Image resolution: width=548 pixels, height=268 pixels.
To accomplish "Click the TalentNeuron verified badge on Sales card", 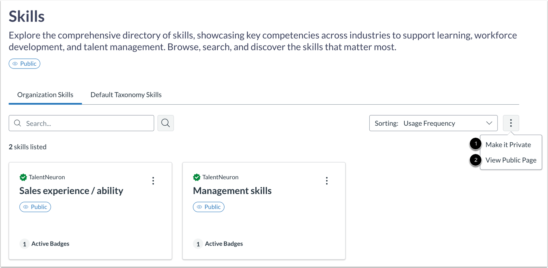I will pyautogui.click(x=23, y=177).
